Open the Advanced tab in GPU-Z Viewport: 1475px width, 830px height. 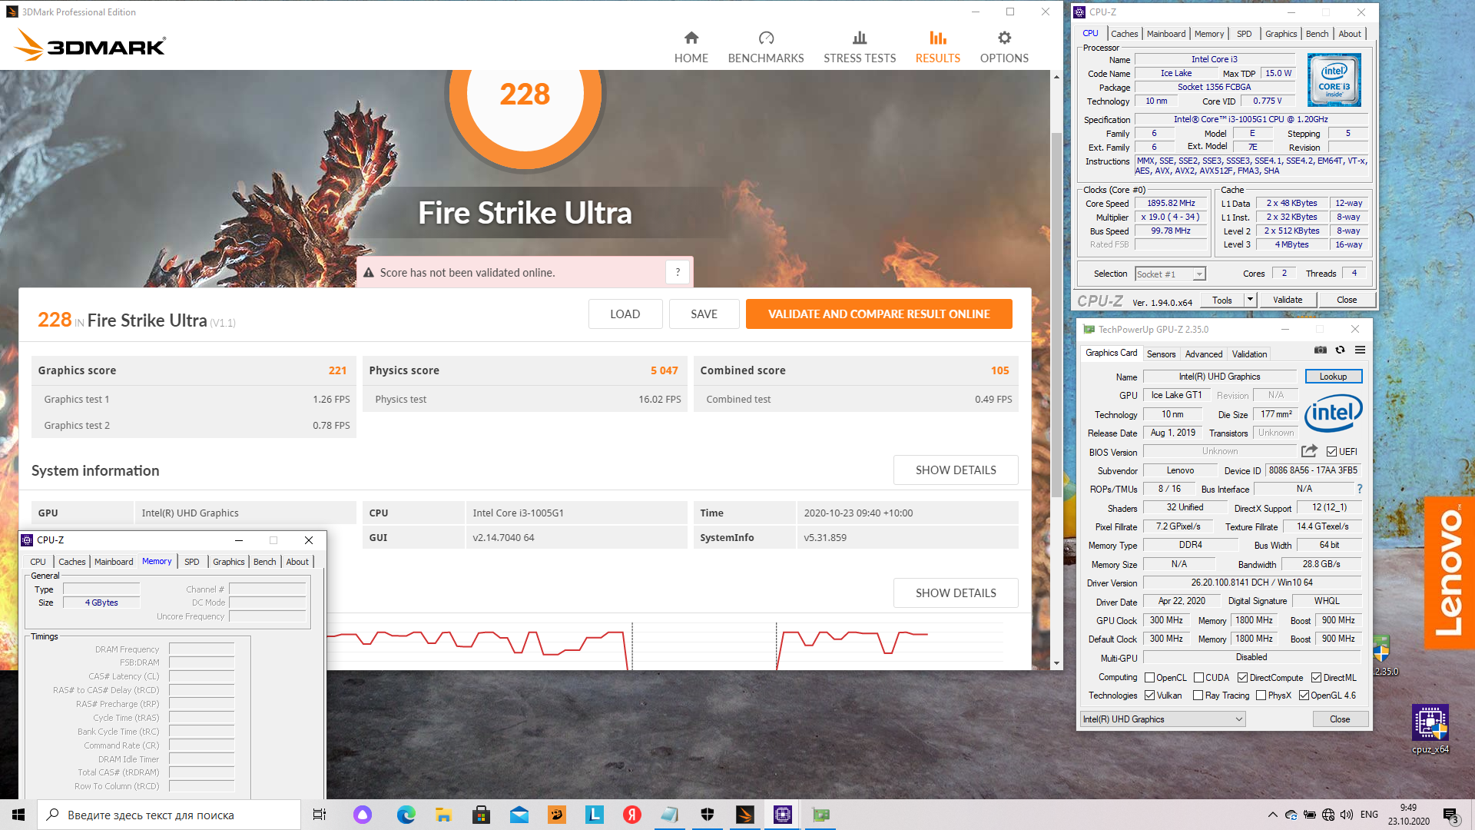pyautogui.click(x=1203, y=354)
